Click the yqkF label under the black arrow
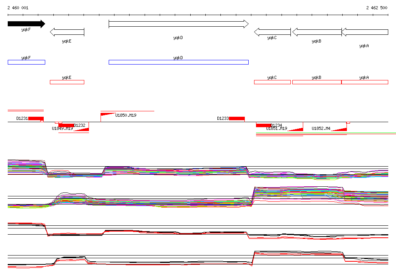 (26, 30)
